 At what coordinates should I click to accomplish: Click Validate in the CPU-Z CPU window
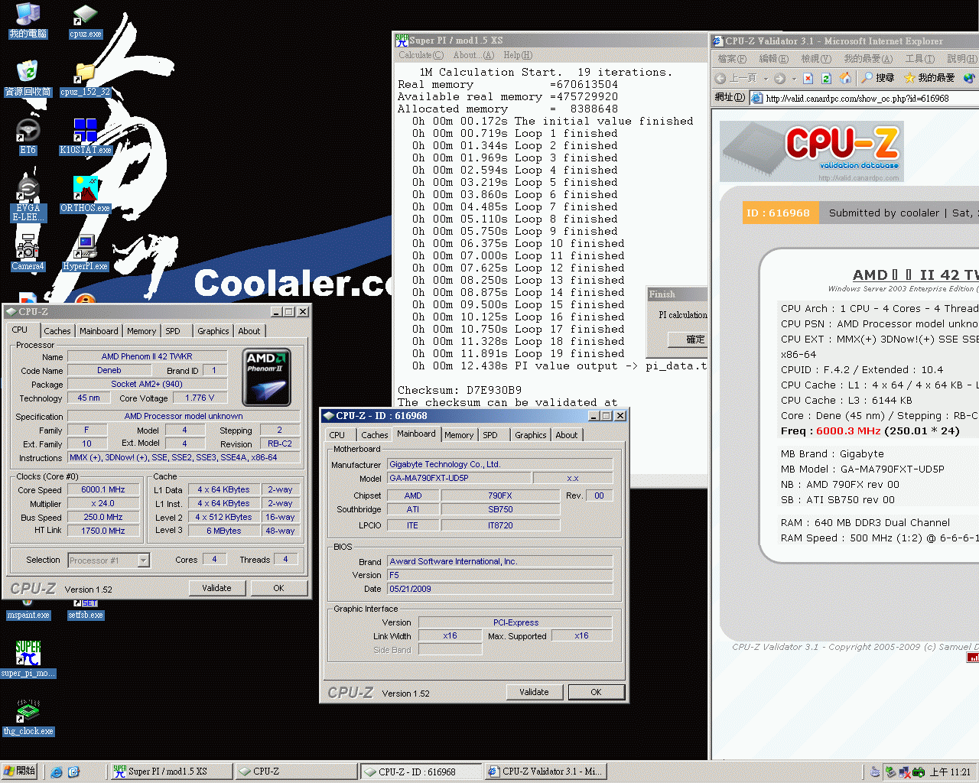tap(216, 588)
